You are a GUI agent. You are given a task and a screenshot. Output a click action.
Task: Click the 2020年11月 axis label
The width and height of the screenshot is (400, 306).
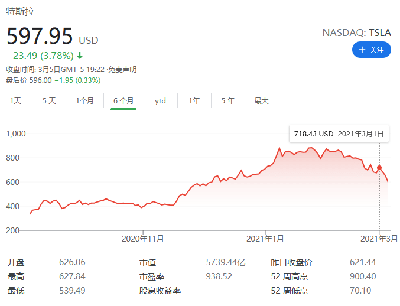click(143, 239)
